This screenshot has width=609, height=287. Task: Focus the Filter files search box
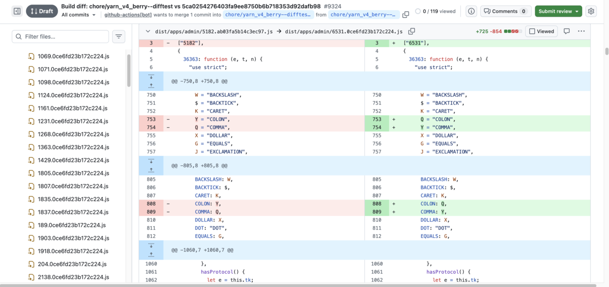click(x=60, y=37)
